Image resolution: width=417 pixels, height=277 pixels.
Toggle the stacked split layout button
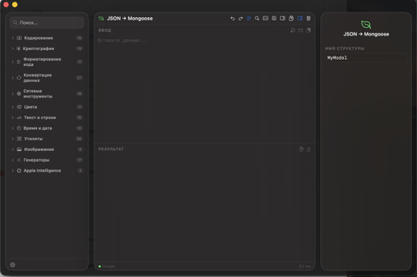click(x=265, y=18)
